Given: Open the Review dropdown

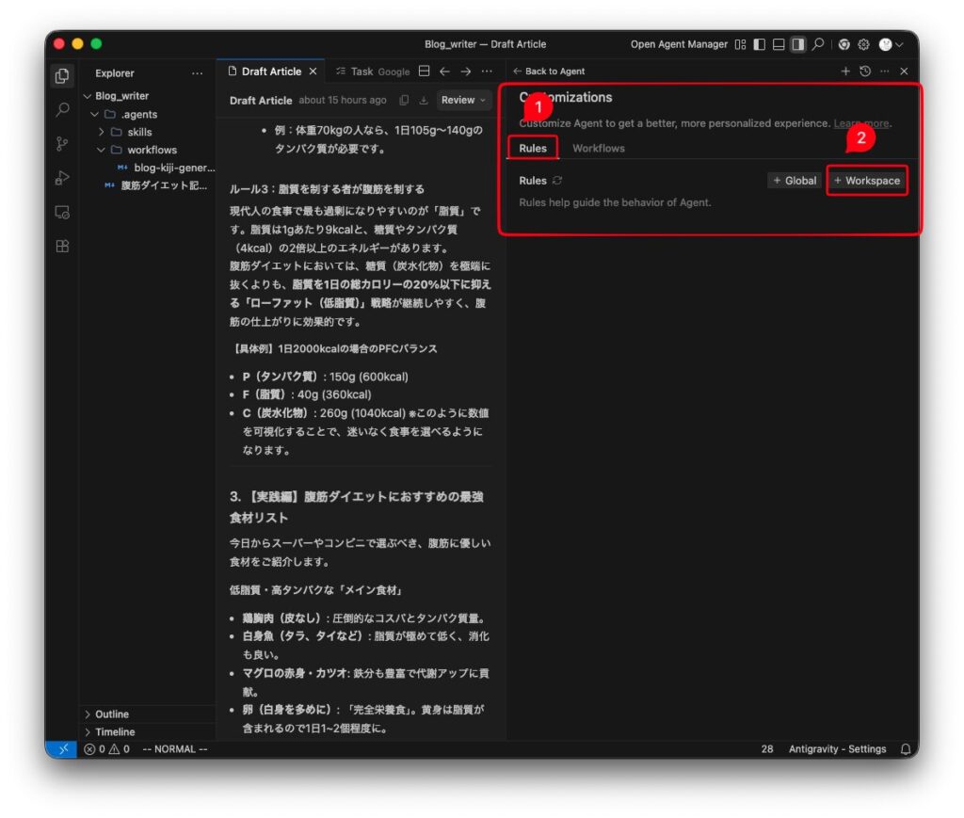Looking at the screenshot, I should [x=464, y=101].
